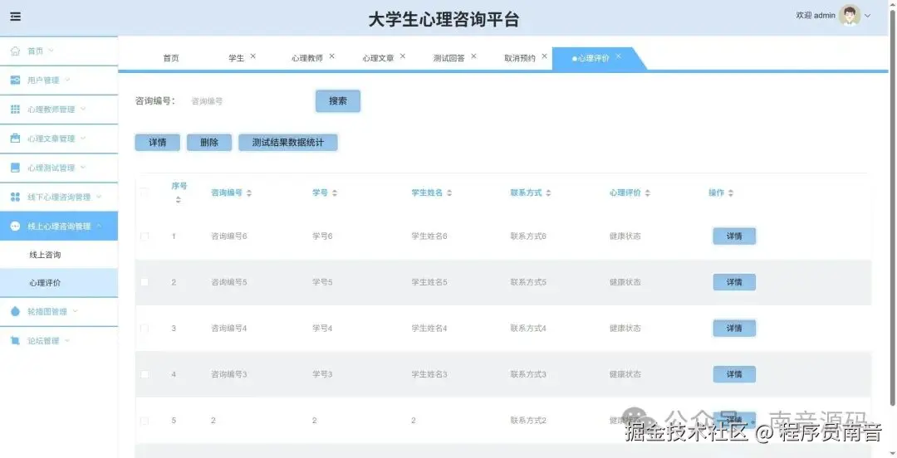Click the toolbar 详情 button
The width and height of the screenshot is (897, 458).
tap(157, 143)
